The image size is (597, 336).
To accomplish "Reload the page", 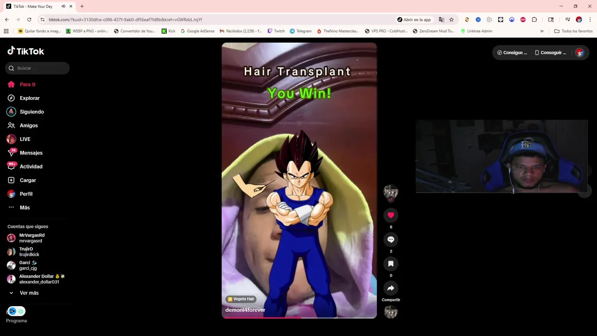I will click(x=29, y=20).
